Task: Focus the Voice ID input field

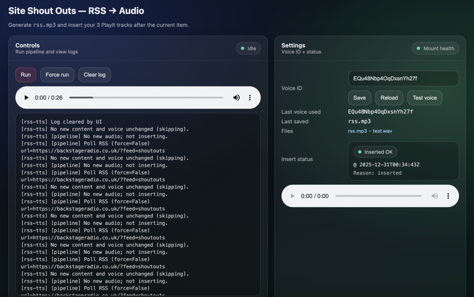Action: click(x=403, y=79)
